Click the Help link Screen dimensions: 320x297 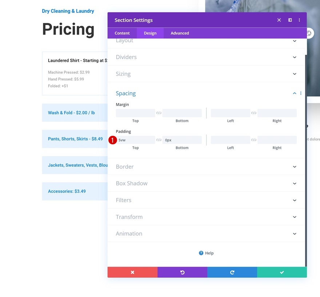pos(206,253)
